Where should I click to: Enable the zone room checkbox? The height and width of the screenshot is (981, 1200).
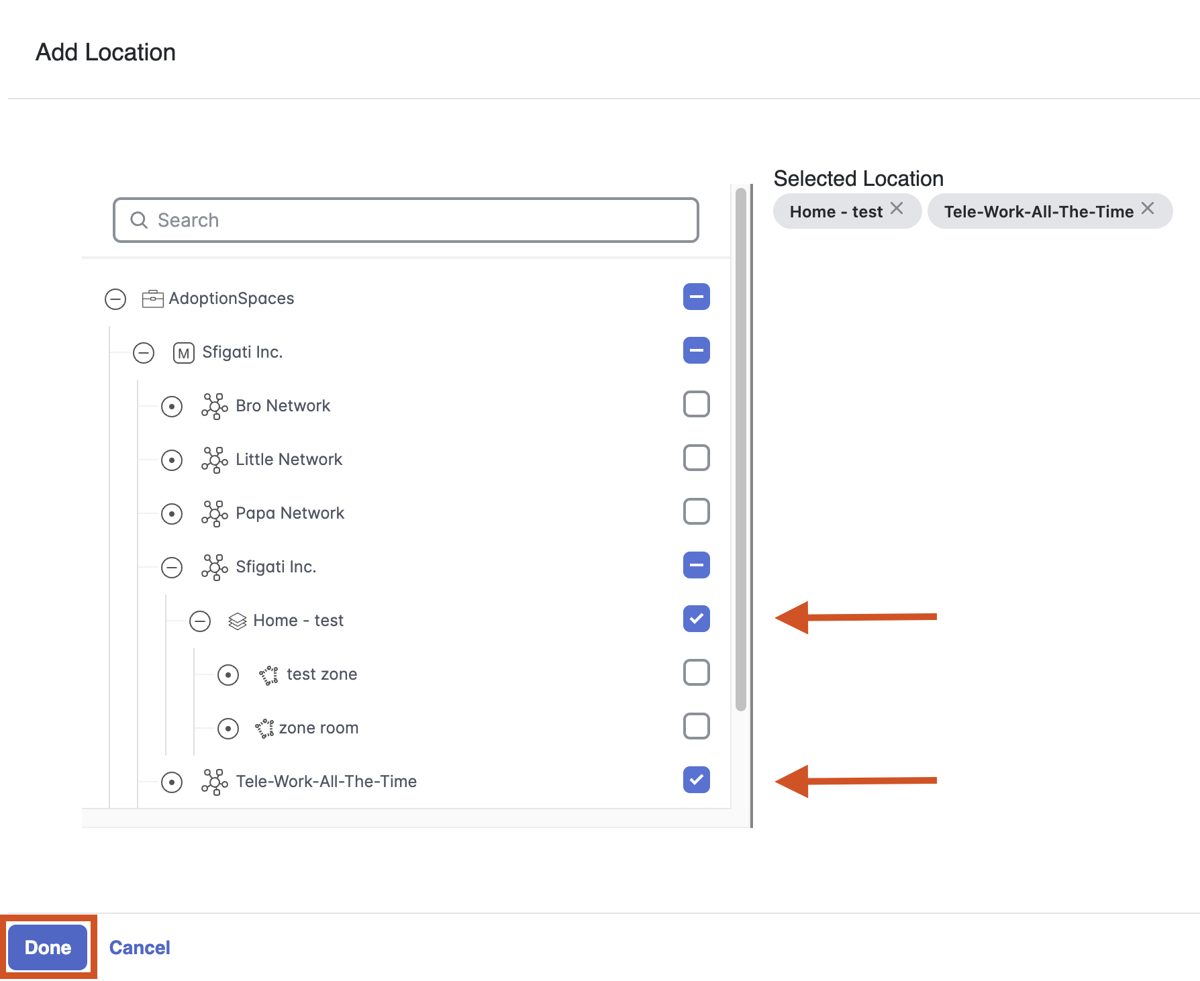point(696,727)
